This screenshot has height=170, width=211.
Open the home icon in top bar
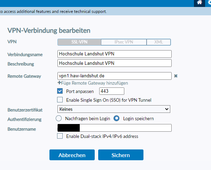pos(199,2)
